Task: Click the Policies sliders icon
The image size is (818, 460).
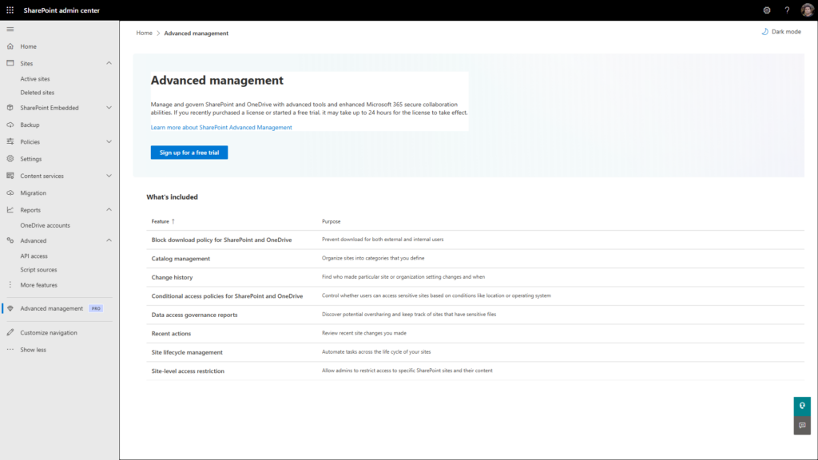Action: (10, 141)
